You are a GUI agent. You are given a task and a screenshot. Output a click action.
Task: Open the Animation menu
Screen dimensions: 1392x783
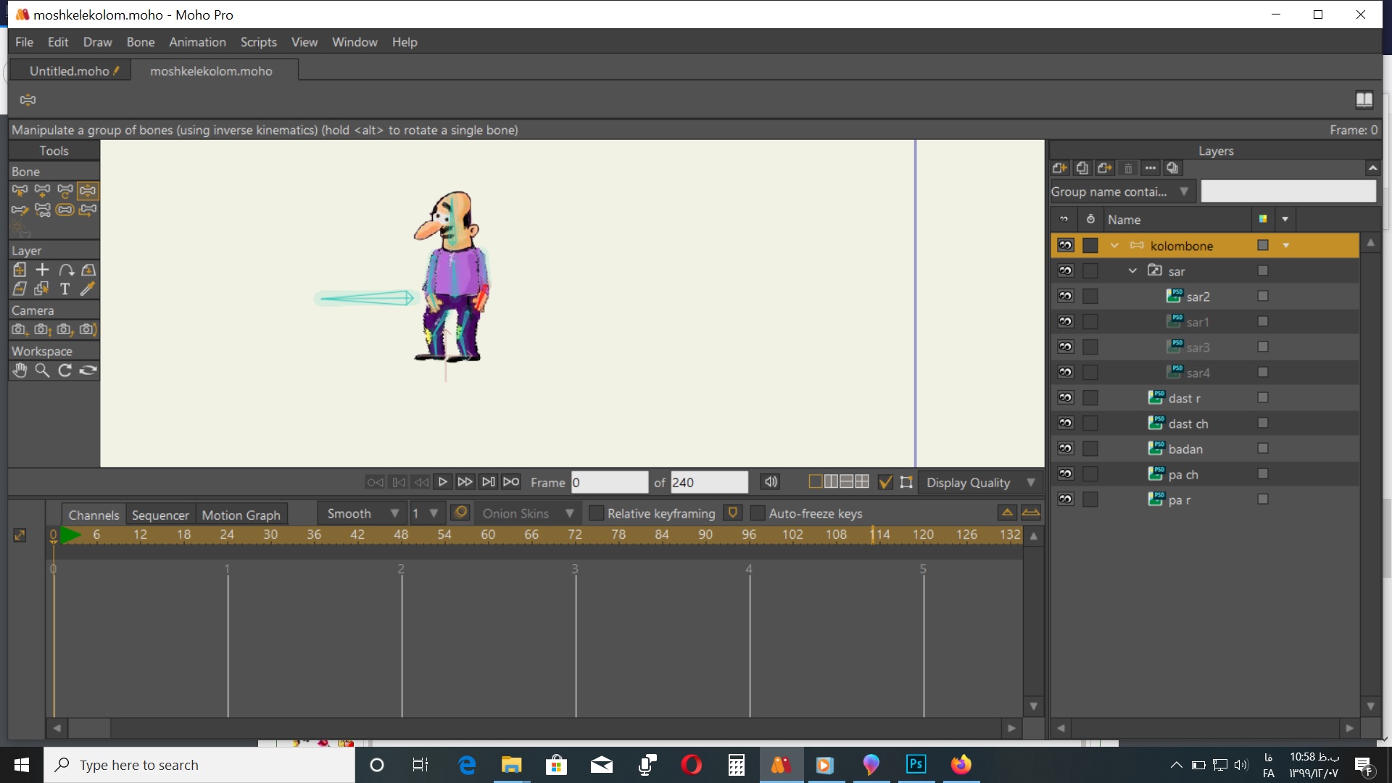pyautogui.click(x=197, y=41)
